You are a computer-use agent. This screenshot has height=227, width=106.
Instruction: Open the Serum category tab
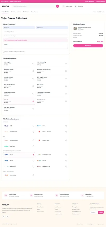(19, 12)
